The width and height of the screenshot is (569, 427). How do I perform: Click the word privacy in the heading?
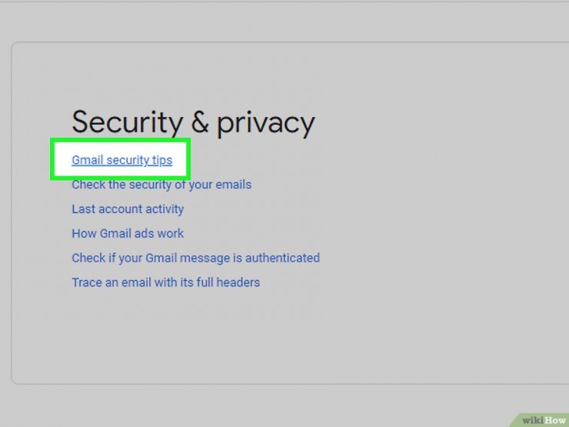coord(265,123)
